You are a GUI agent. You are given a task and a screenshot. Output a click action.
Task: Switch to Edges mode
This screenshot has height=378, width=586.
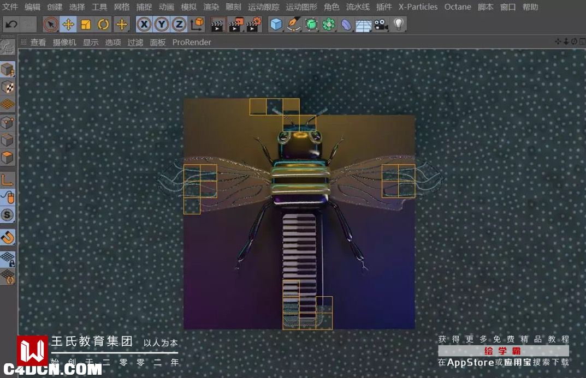[8, 140]
